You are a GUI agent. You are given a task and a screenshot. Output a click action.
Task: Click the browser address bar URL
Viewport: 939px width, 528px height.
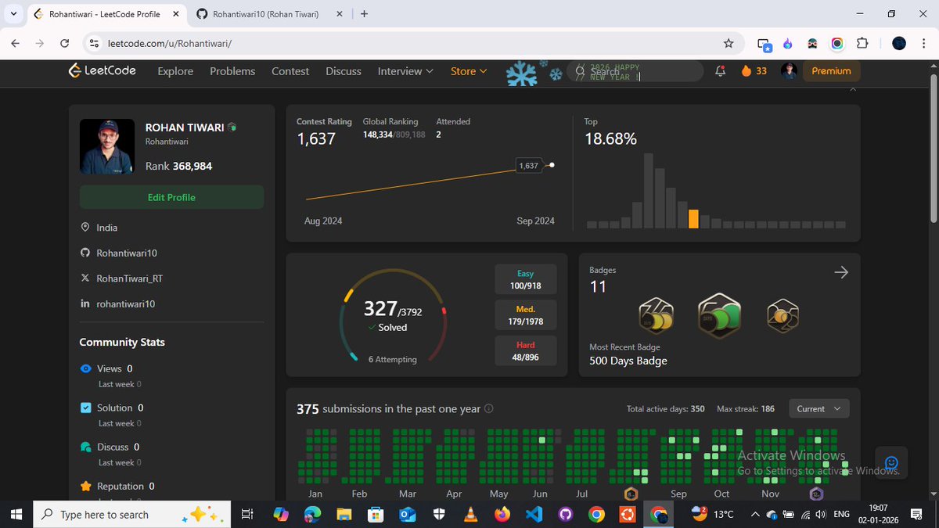(x=170, y=43)
